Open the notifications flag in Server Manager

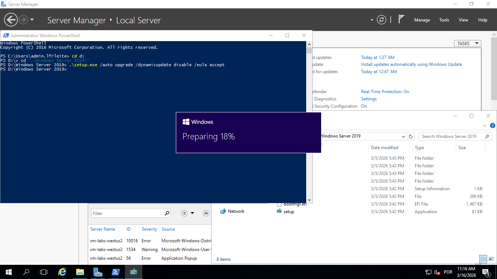point(401,20)
